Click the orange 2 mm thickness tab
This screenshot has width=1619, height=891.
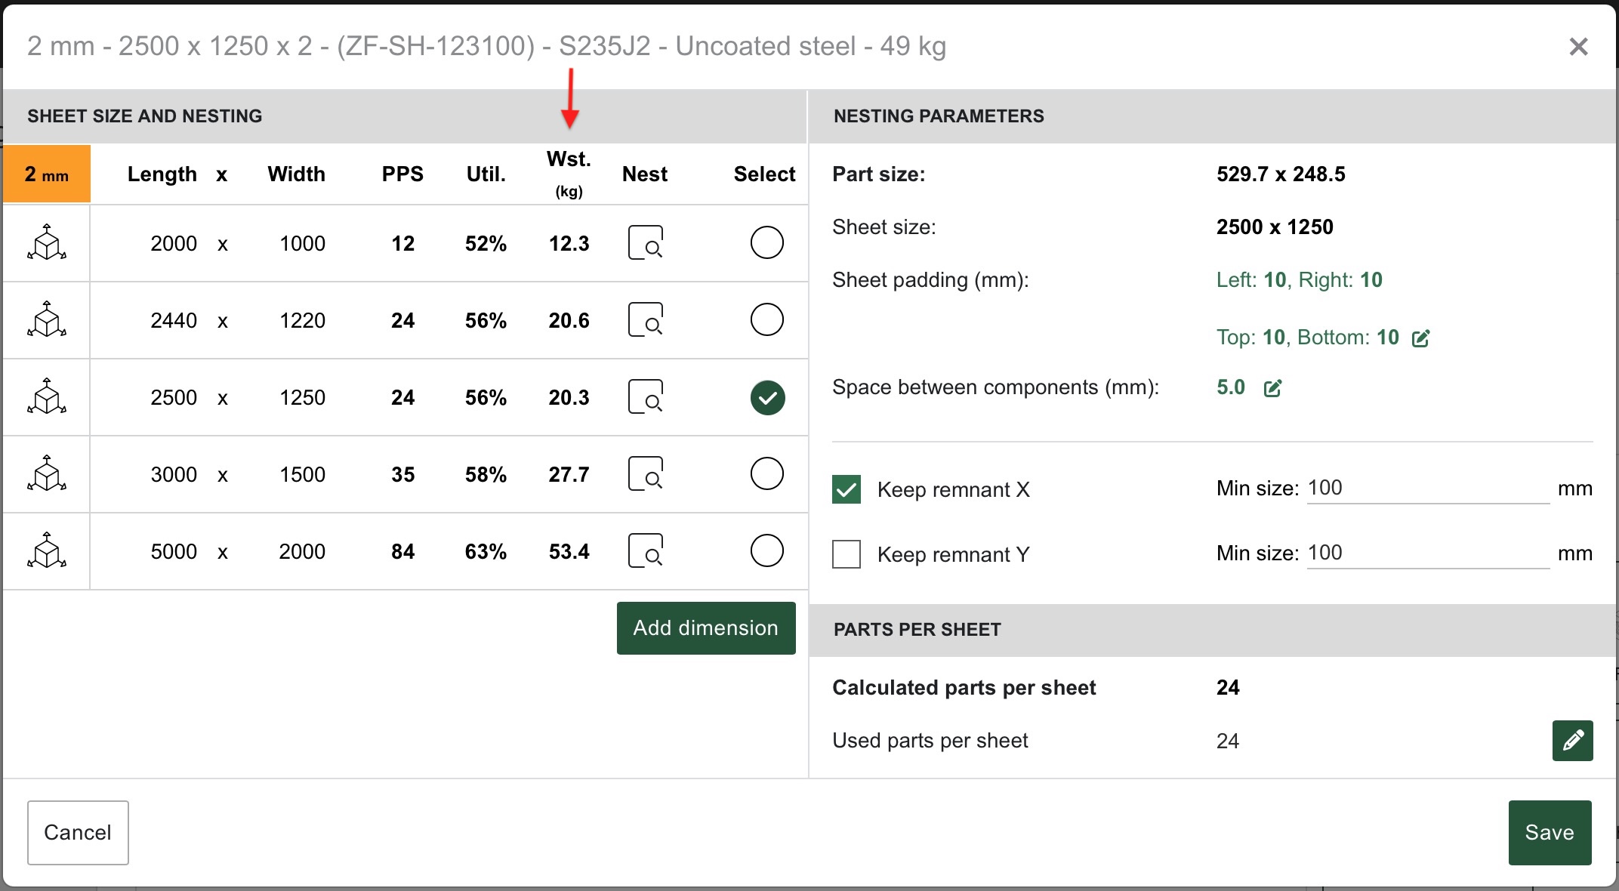pyautogui.click(x=47, y=174)
